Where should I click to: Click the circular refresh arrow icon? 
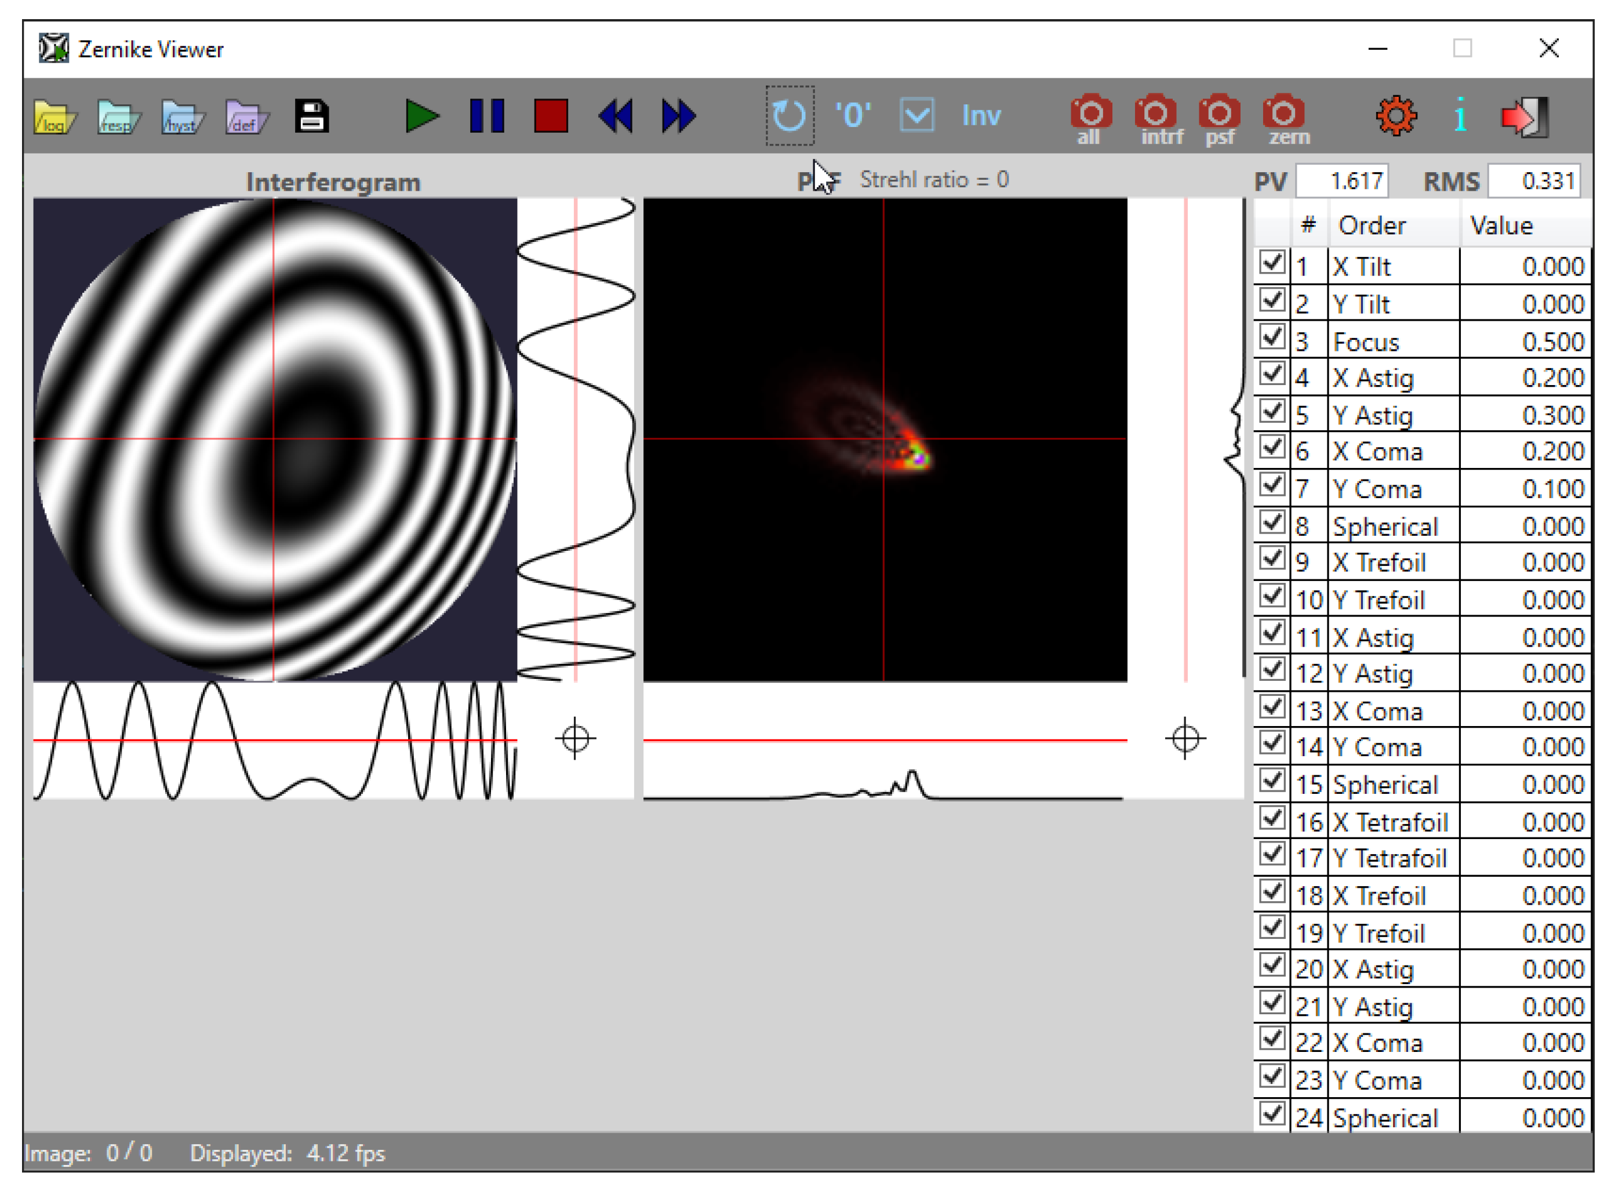coord(789,115)
